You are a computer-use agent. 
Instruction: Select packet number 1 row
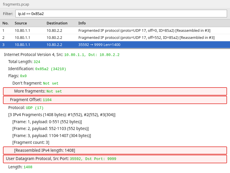pyautogui.click(x=115, y=30)
